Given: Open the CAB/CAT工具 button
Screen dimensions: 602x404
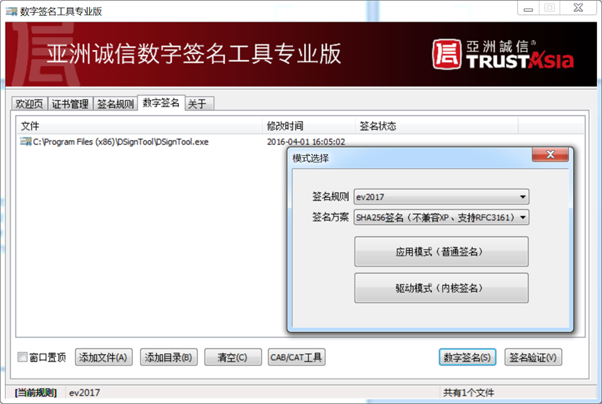Looking at the screenshot, I should click(x=296, y=357).
